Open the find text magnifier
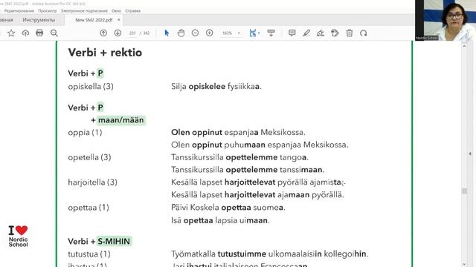The width and height of the screenshot is (476, 267). (54, 33)
